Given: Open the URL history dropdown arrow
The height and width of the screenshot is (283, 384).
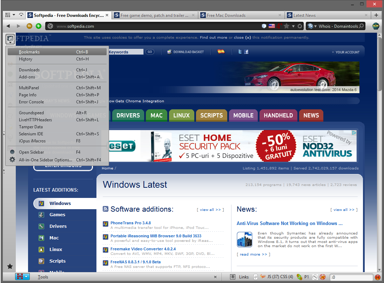Looking at the screenshot, I should [293, 26].
